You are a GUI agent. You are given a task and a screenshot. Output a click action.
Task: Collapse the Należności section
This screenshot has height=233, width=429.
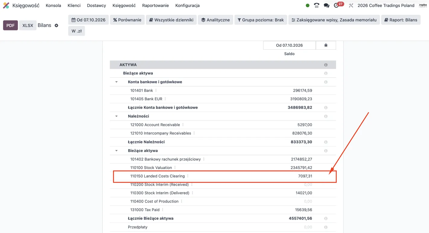pos(116,116)
